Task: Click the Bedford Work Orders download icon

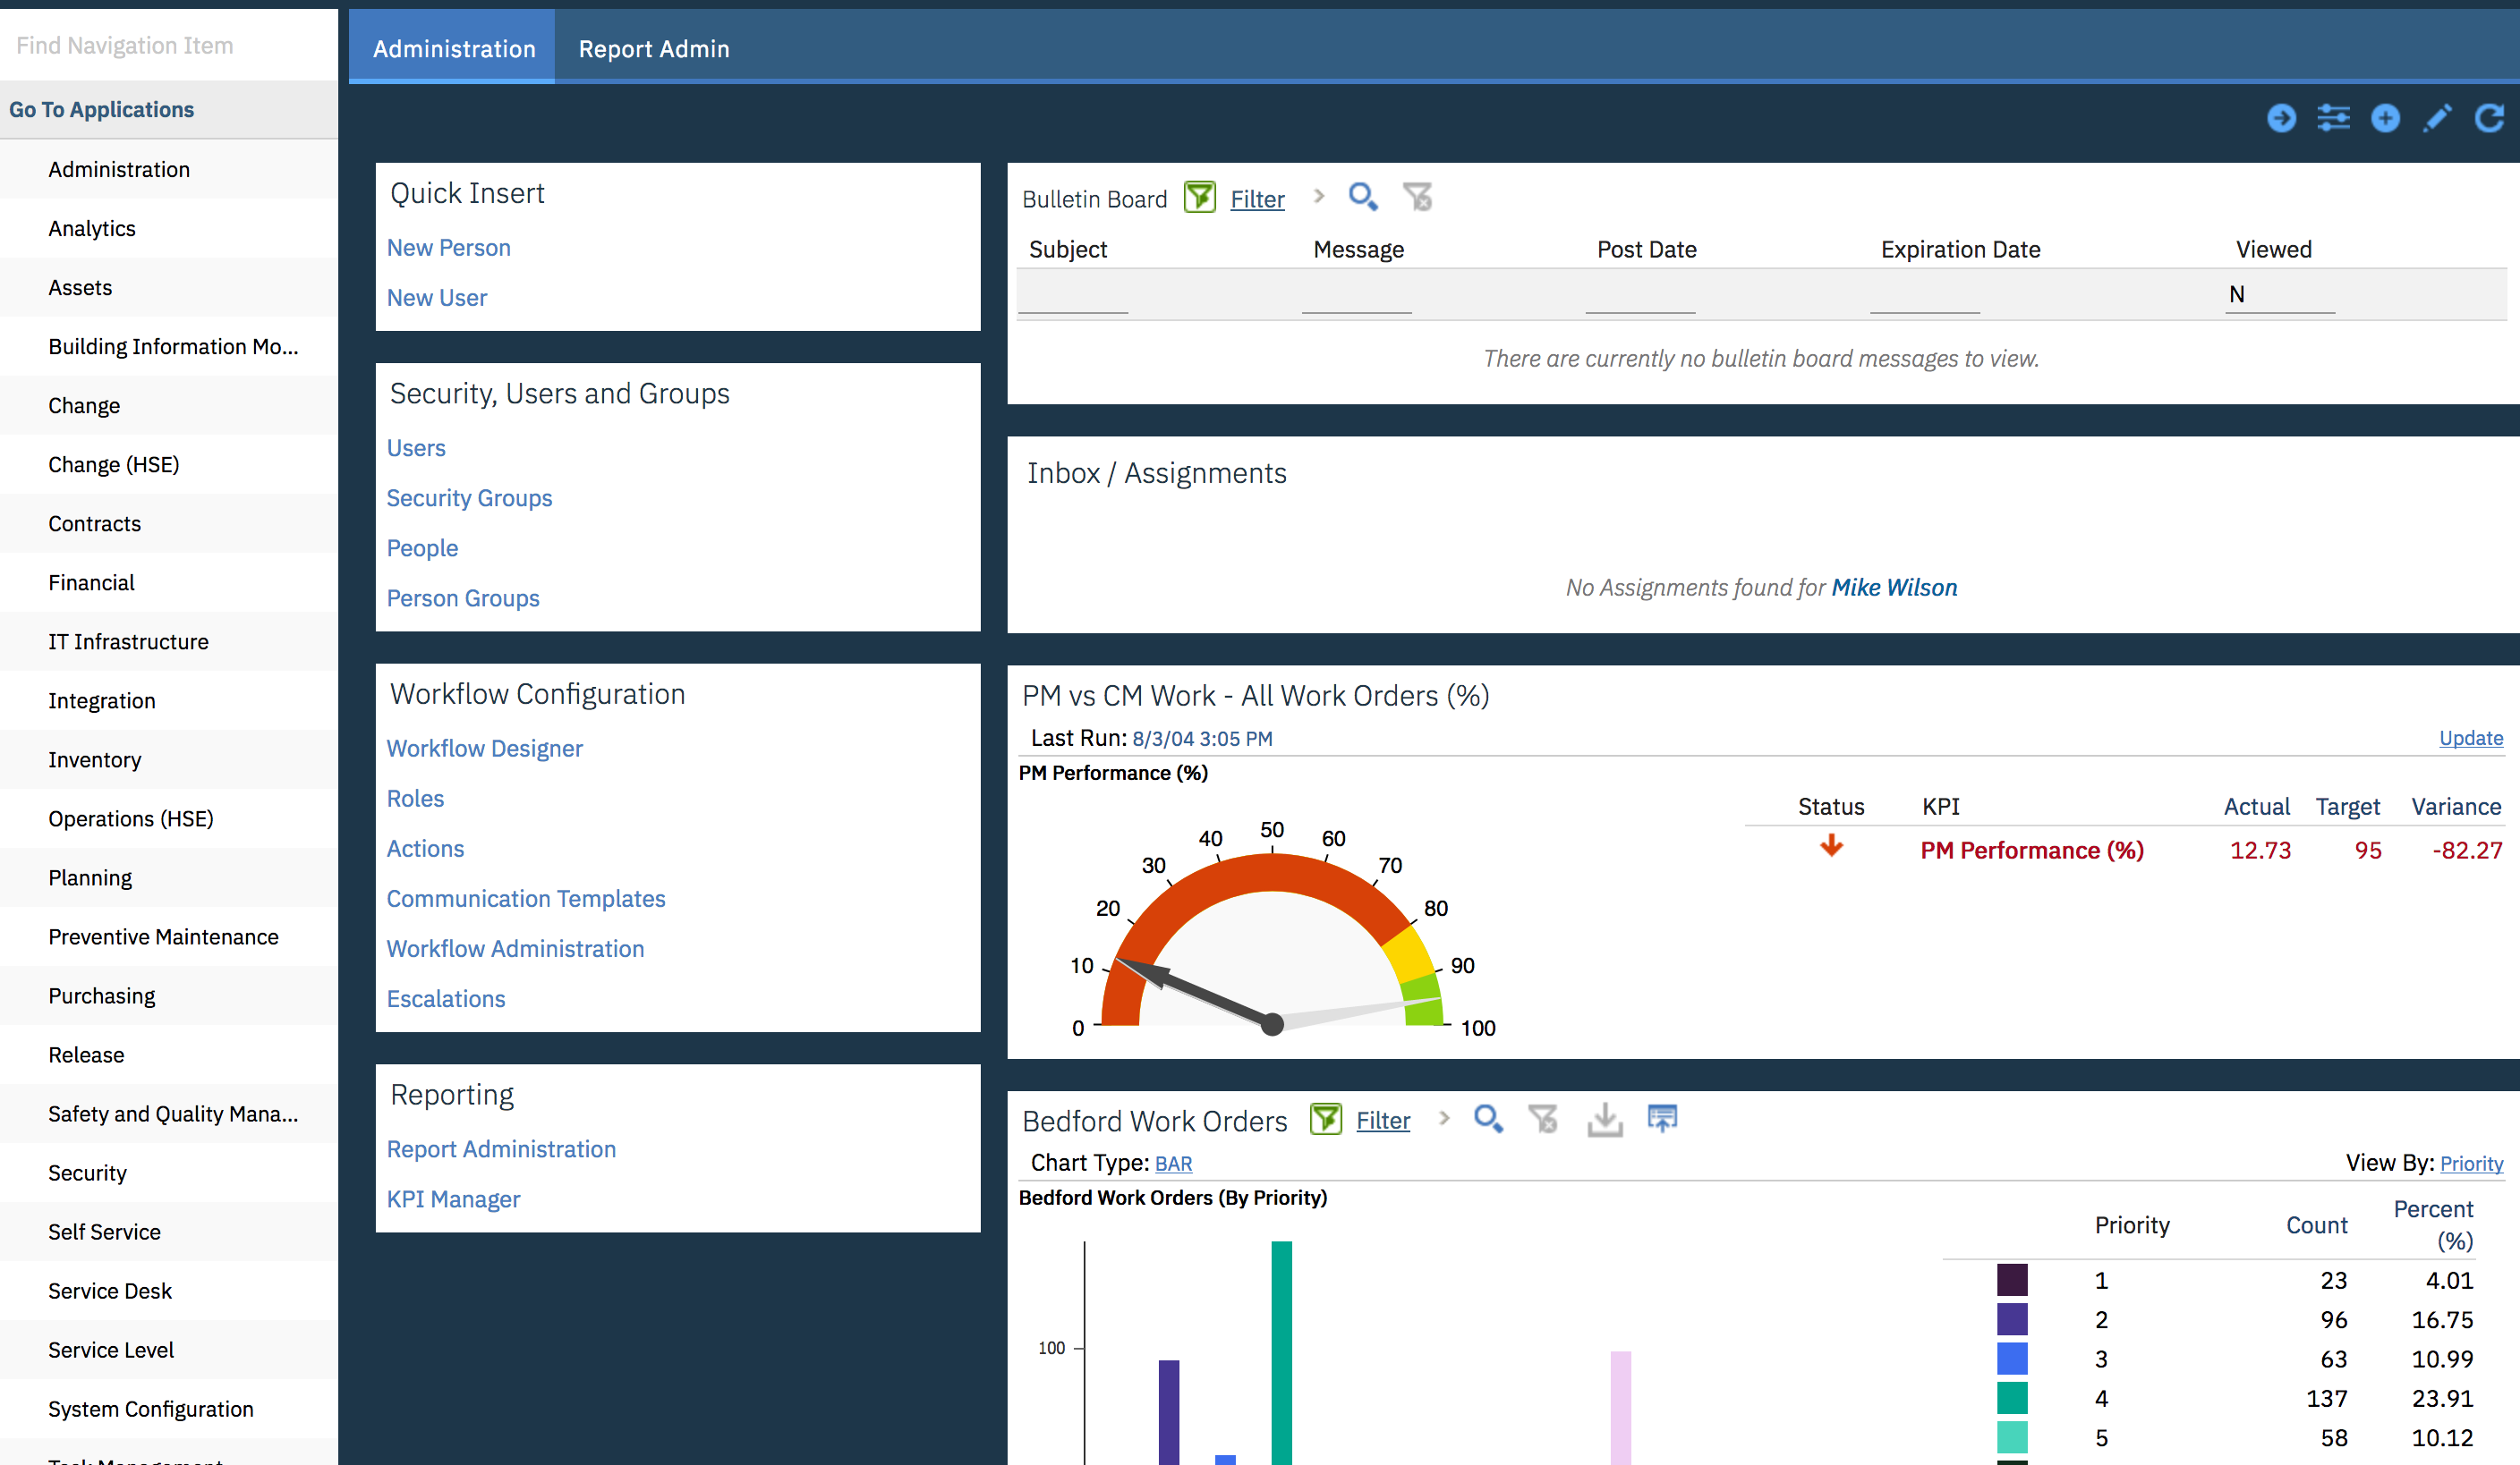Action: [x=1604, y=1119]
